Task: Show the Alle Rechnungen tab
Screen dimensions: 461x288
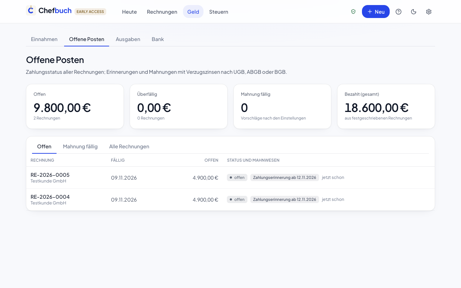Action: click(x=129, y=147)
